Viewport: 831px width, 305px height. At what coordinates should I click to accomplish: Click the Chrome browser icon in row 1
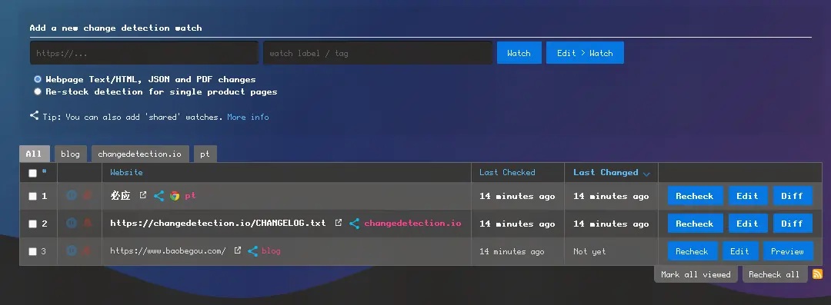175,196
